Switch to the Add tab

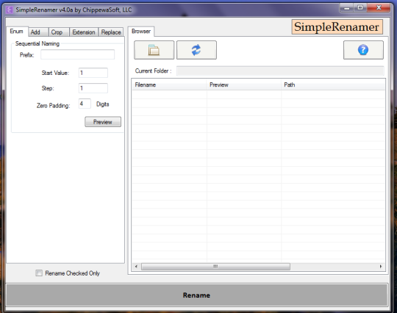pyautogui.click(x=38, y=32)
